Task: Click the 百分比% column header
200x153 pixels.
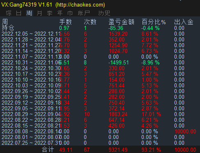Action: point(154,22)
